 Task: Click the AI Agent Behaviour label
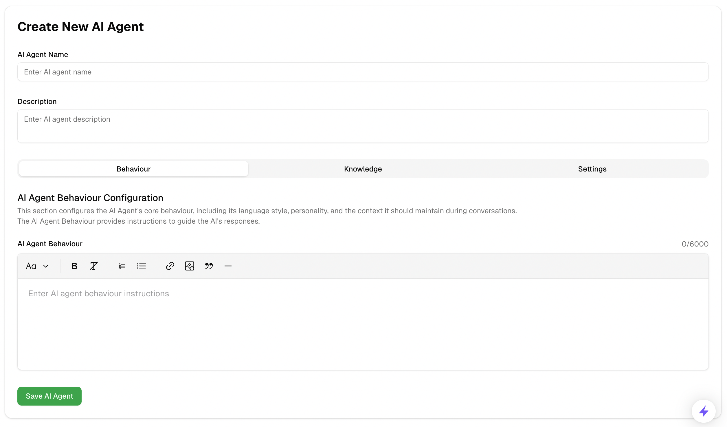pyautogui.click(x=50, y=244)
